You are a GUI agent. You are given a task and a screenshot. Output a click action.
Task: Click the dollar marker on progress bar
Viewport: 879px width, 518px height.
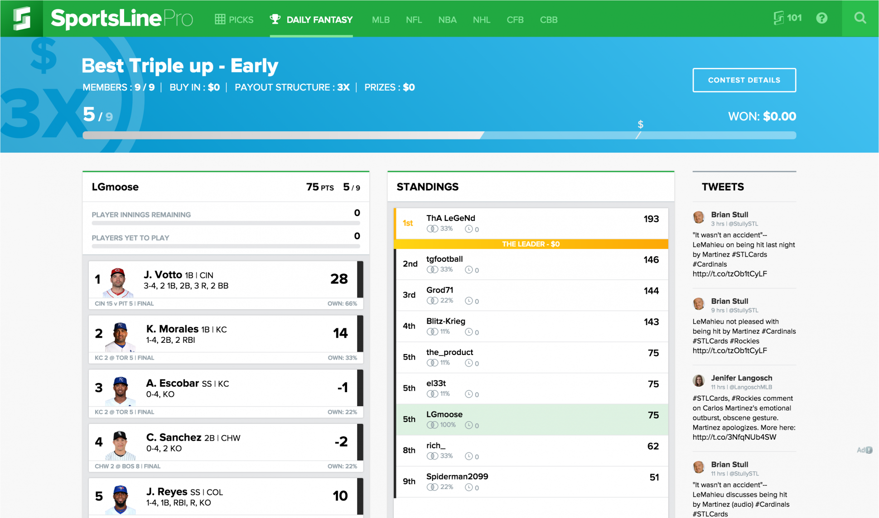[640, 124]
